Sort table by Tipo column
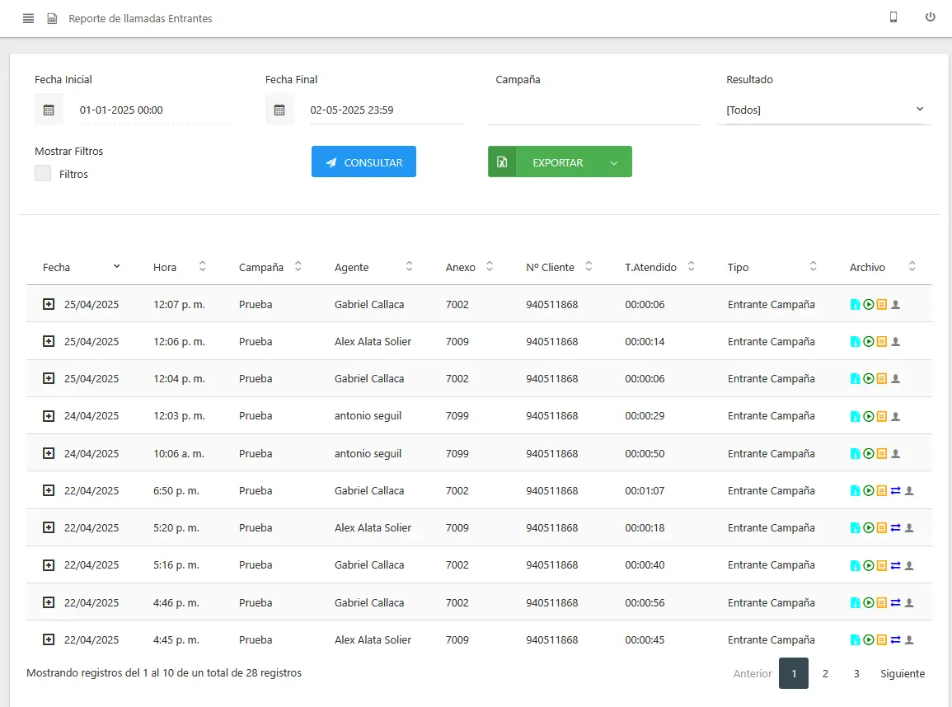This screenshot has height=707, width=952. click(772, 267)
